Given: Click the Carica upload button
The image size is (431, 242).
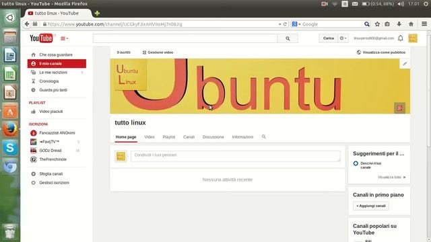Looking at the screenshot, I should (x=328, y=38).
